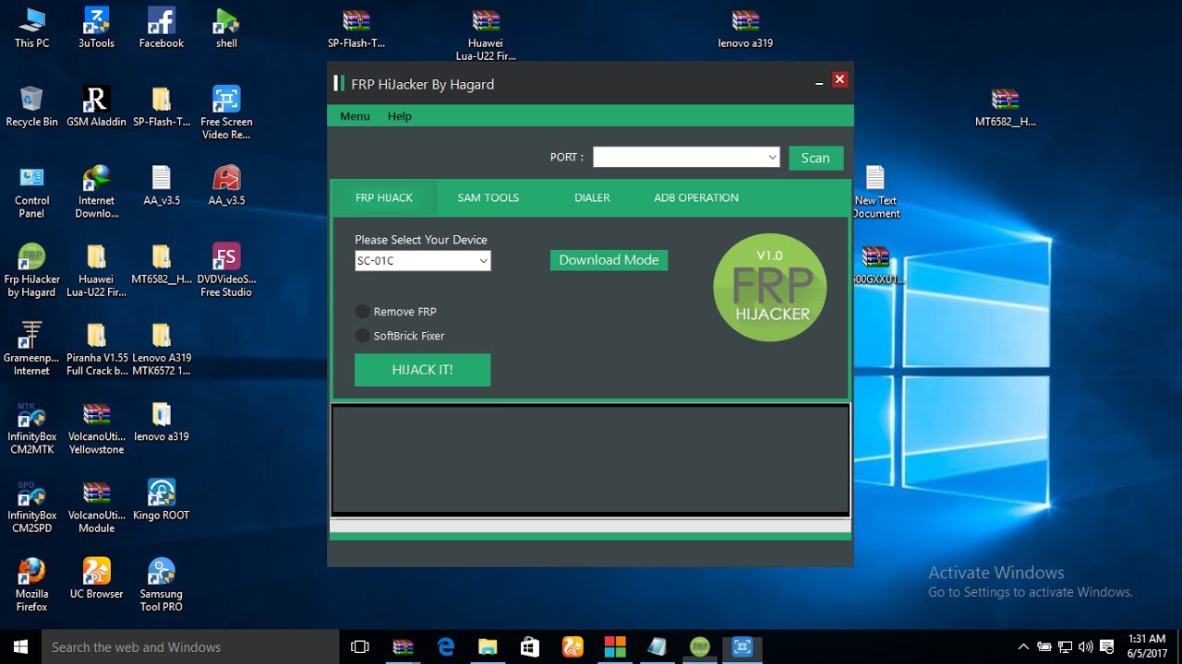Screen dimensions: 1182x664
Task: Switch to the DIALER tab
Action: 592,197
